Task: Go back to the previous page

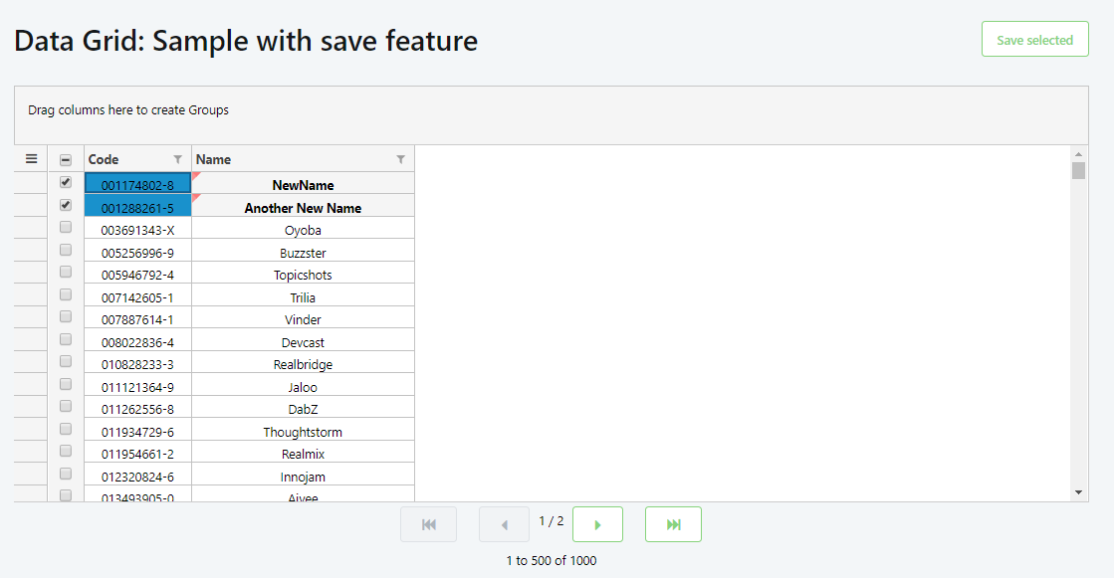Action: (x=504, y=524)
